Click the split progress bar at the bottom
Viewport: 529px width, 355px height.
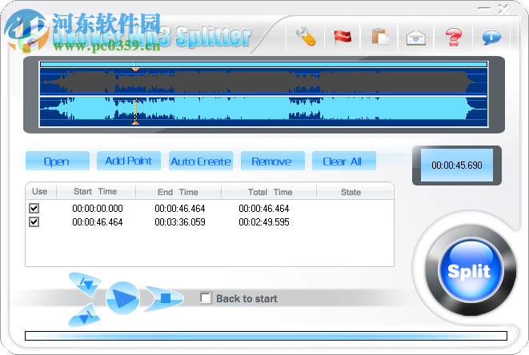click(x=266, y=336)
